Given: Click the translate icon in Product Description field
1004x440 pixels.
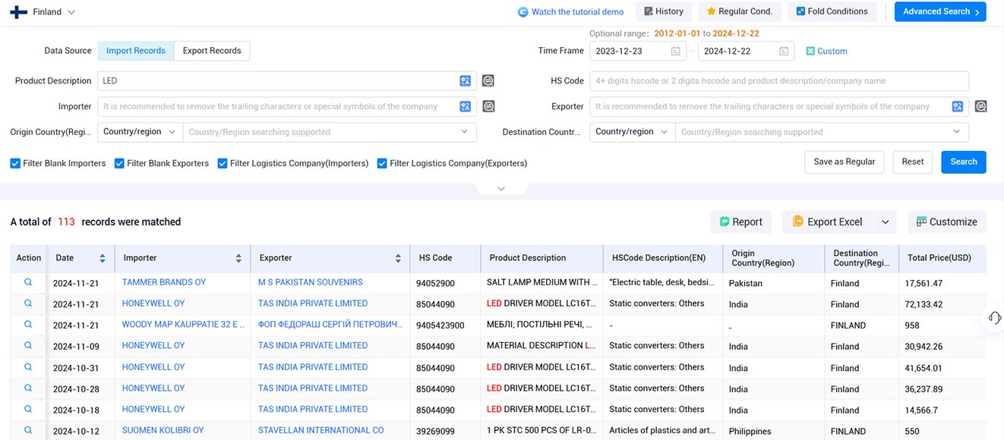Looking at the screenshot, I should pyautogui.click(x=466, y=81).
